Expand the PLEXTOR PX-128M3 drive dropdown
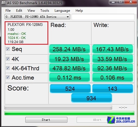The width and height of the screenshot is (138, 127). (37, 17)
